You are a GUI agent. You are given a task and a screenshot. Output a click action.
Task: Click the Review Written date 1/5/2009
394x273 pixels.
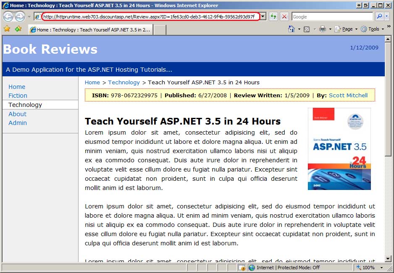coord(297,95)
